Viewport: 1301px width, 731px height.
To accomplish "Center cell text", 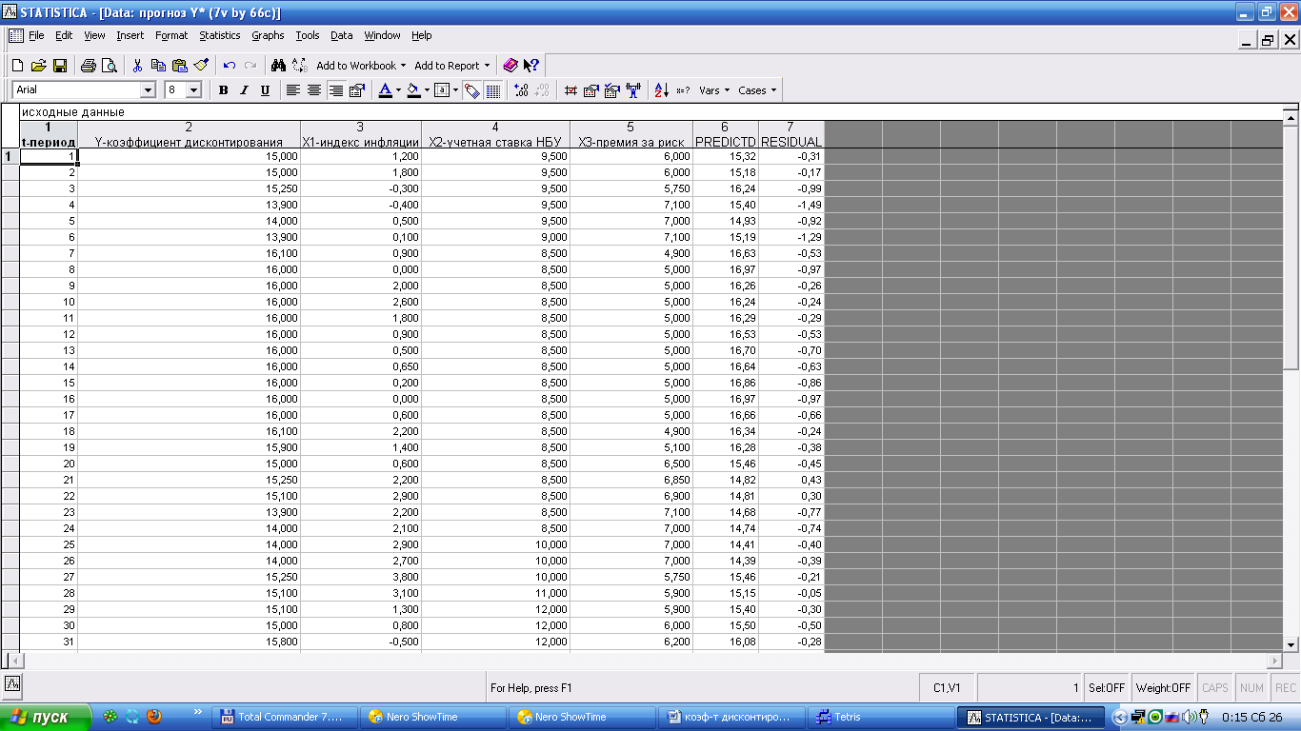I will [x=314, y=90].
